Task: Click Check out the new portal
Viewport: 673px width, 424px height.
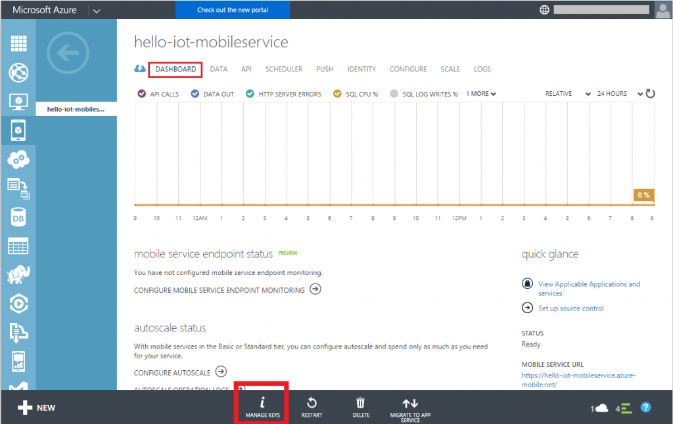Action: coord(233,10)
